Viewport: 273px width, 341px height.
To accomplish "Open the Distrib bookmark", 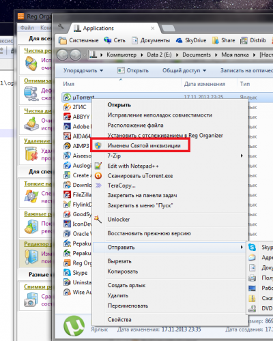I will coord(253,40).
